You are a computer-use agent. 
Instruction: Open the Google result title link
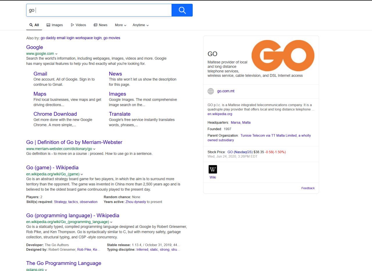(x=35, y=47)
